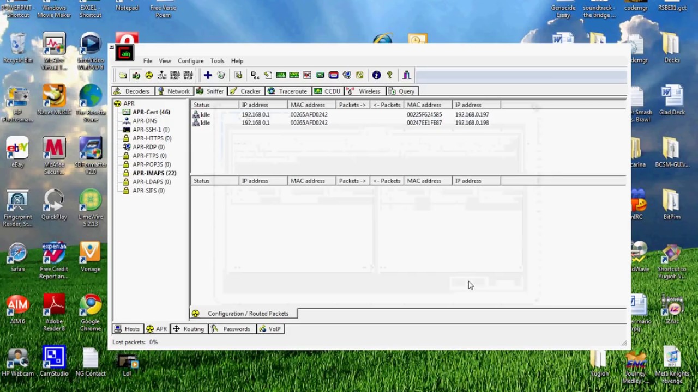698x392 pixels.
Task: Click the Base64 decoder toolbar icon
Action: [255, 75]
